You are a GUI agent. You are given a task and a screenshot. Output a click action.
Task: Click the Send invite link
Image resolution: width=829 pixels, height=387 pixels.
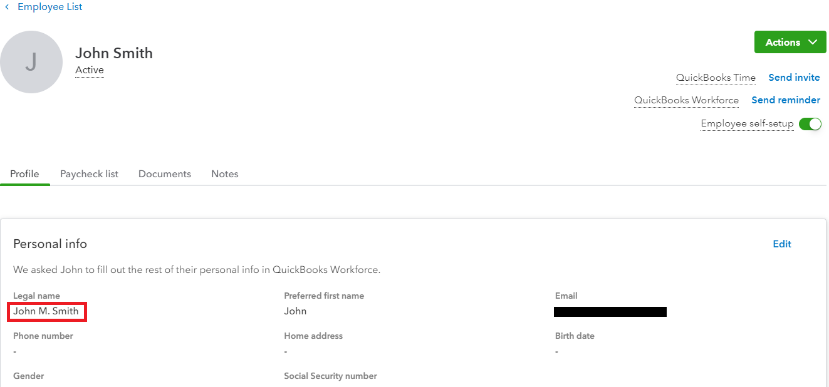(794, 78)
